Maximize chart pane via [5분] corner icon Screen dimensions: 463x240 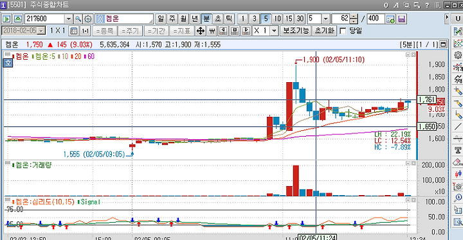443,44
